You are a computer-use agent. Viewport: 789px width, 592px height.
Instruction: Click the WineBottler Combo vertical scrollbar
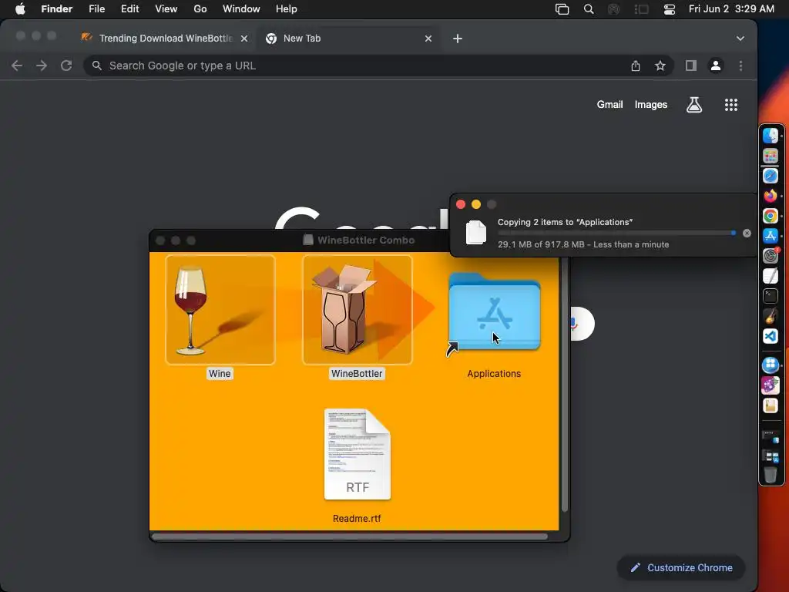pos(565,384)
